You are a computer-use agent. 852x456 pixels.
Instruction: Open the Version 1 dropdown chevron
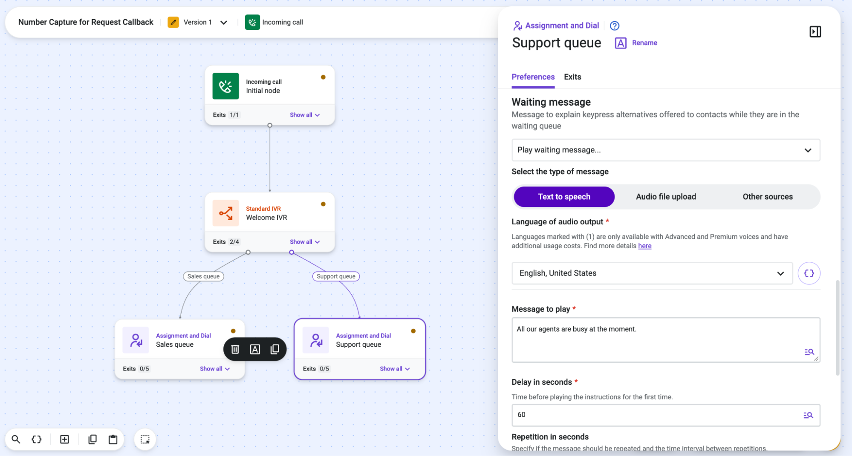click(224, 23)
